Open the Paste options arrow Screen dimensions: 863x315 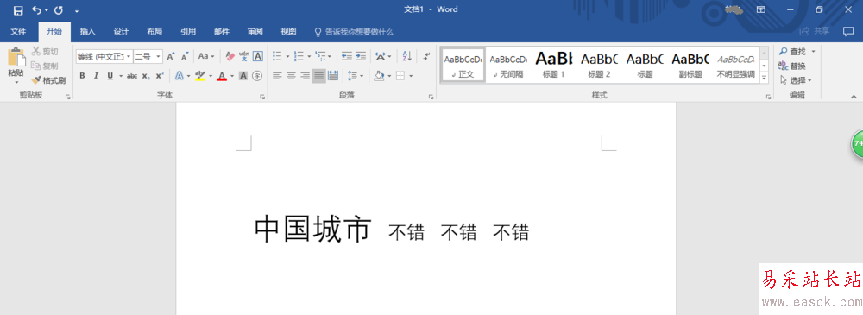click(16, 83)
